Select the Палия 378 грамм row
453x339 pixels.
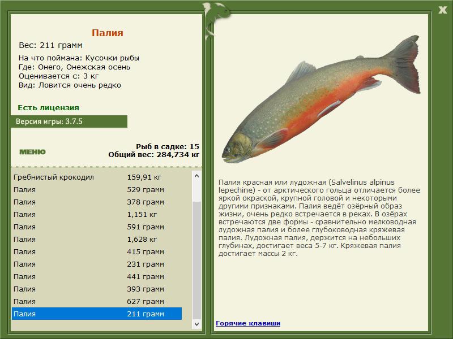(x=97, y=202)
